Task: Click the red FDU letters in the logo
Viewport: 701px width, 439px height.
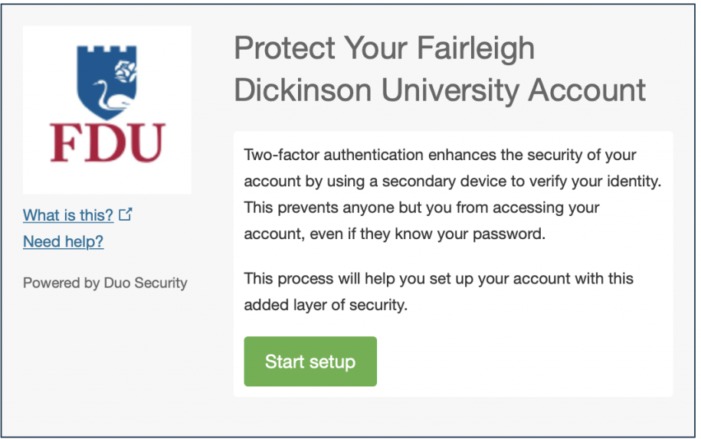Action: [x=108, y=143]
